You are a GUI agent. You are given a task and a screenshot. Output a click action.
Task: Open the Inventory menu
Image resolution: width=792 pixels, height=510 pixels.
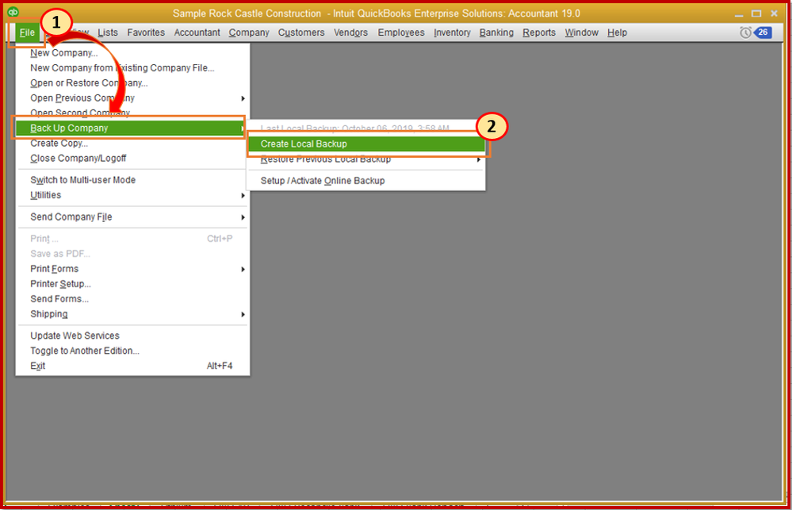click(452, 33)
